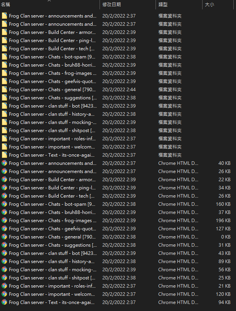Click the Chrome icon of the 120 KB welcome file
Image resolution: width=236 pixels, height=311 pixels.
click(4, 294)
